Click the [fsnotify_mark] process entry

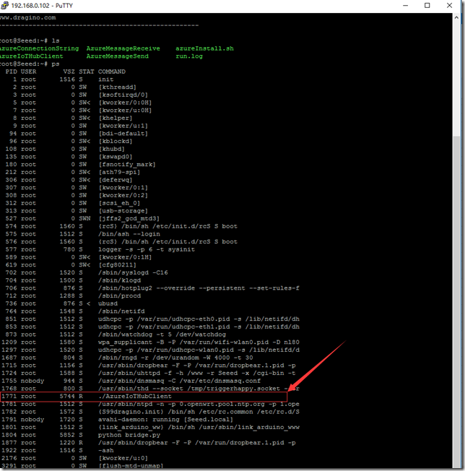point(127,164)
